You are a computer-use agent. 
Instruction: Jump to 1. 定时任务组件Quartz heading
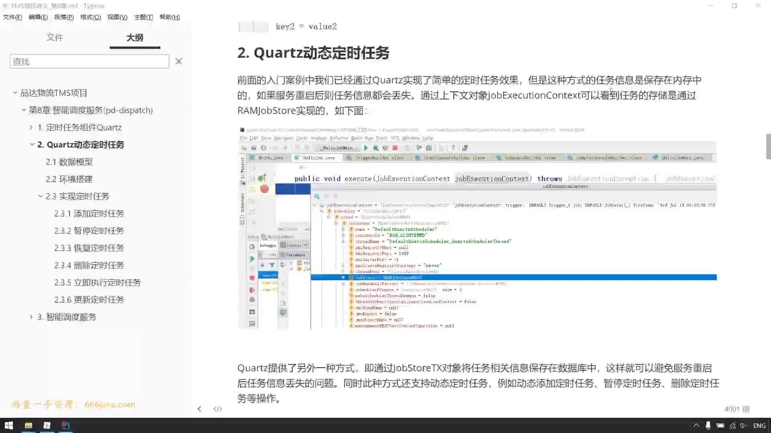pyautogui.click(x=80, y=127)
